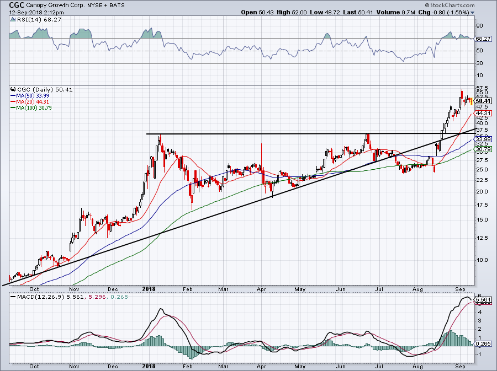Click the 10.0 price axis label

tap(482, 260)
